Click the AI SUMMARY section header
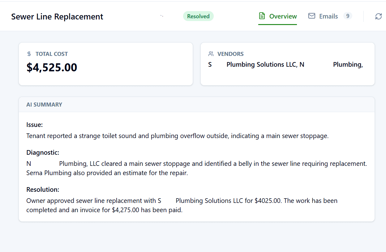Screen dimensions: 386x252 44,104
